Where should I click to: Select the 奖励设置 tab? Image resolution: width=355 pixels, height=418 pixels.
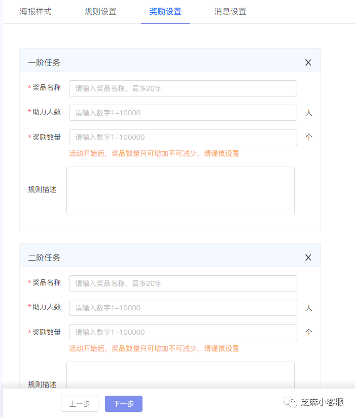[165, 12]
